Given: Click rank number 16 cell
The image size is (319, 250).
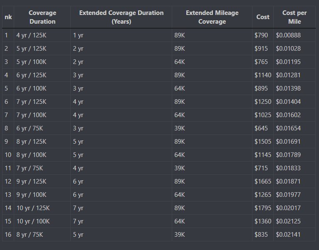Looking at the screenshot, I should coord(8,235).
